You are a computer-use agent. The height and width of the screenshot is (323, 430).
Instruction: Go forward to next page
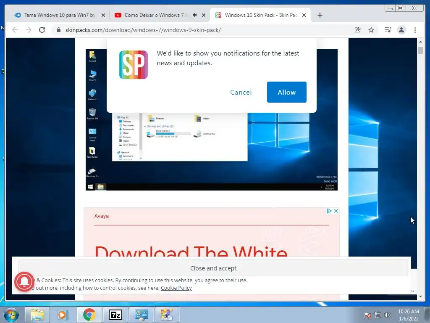[29, 30]
